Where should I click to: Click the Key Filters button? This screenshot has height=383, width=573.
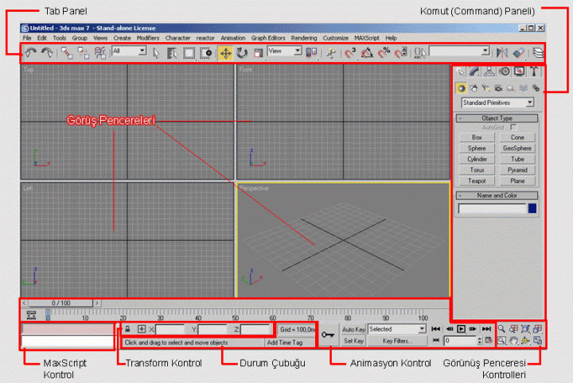397,341
